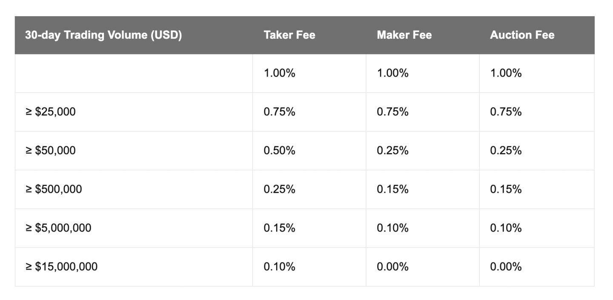This screenshot has height=300, width=613.
Task: Select the ≥ $5,000,000 volume tier cell
Action: tap(58, 228)
